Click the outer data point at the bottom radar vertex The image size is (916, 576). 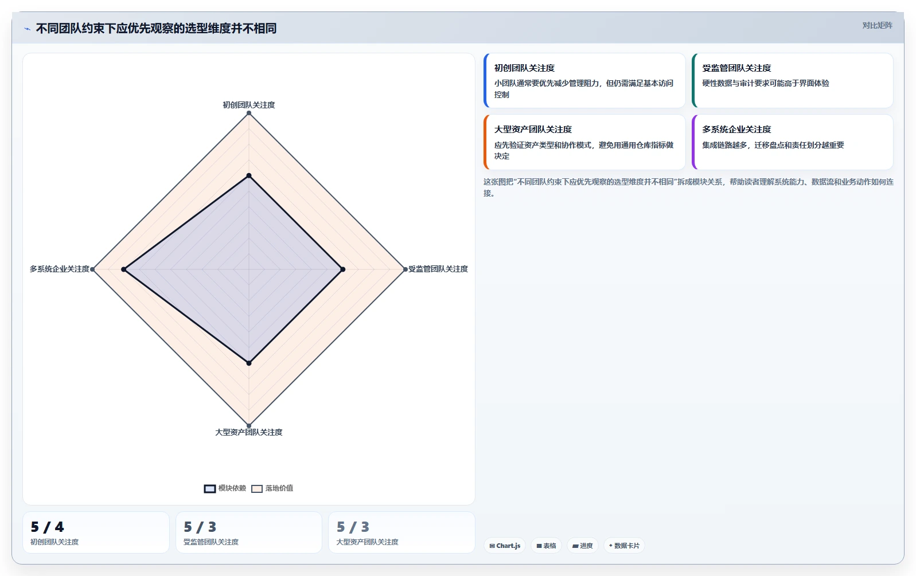249,425
